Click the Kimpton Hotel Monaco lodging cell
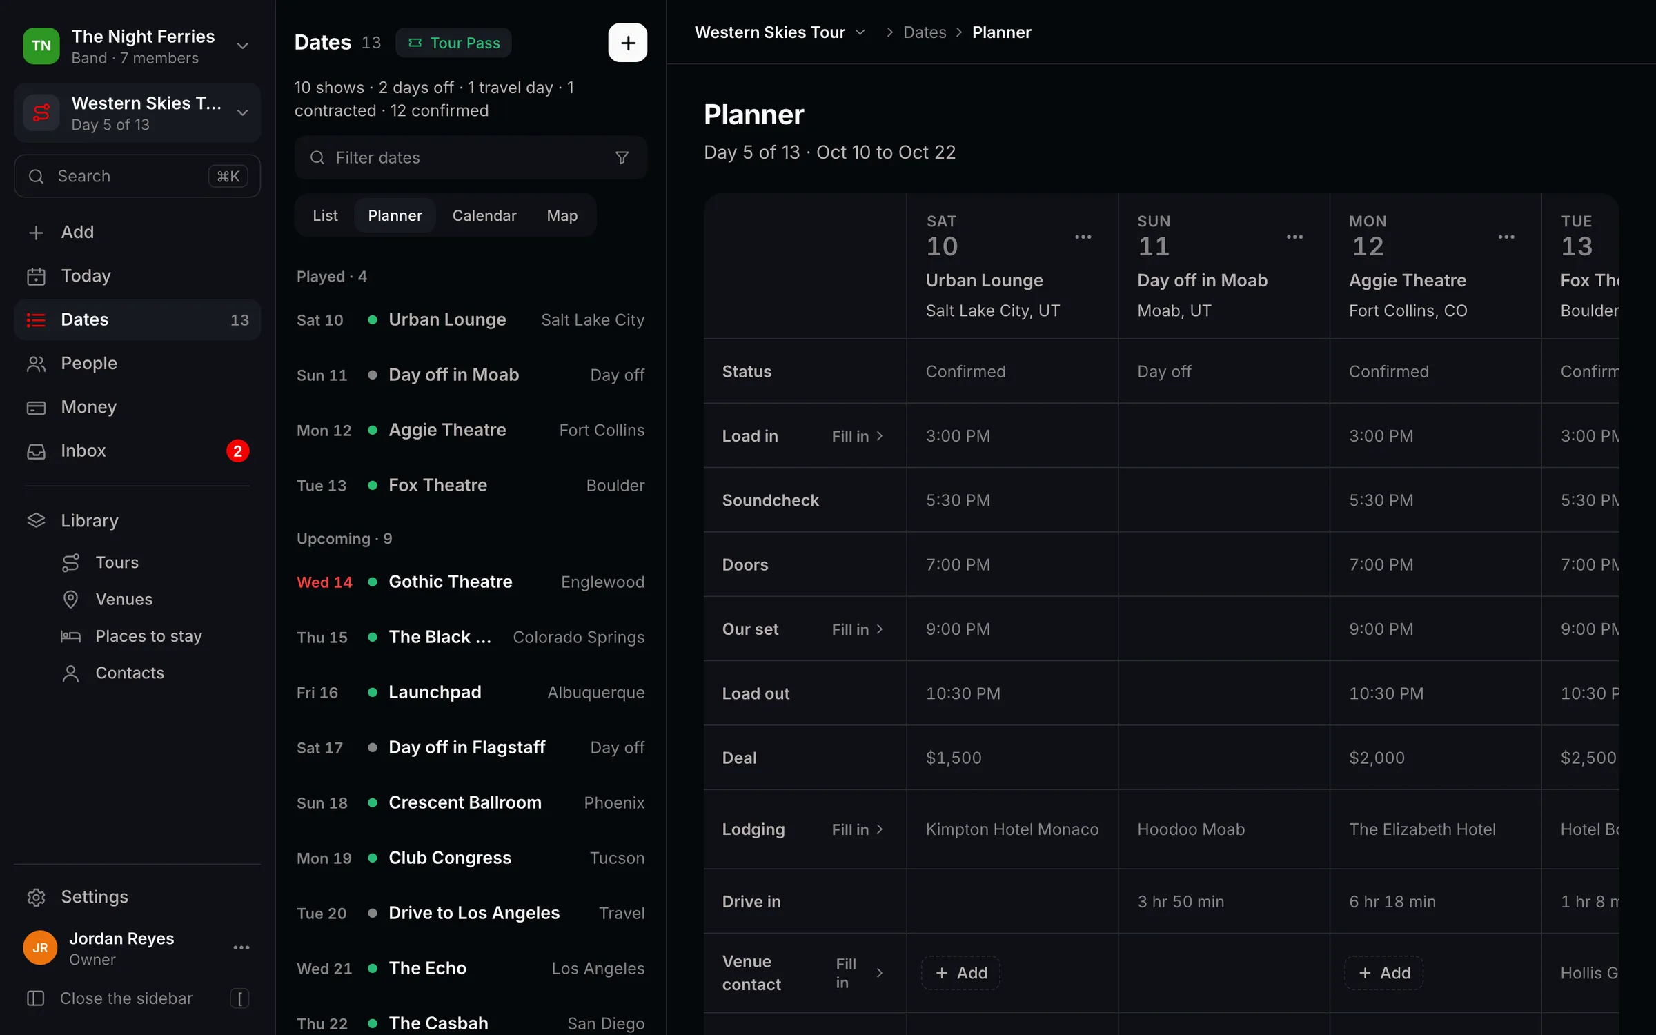Image resolution: width=1656 pixels, height=1035 pixels. point(1012,829)
